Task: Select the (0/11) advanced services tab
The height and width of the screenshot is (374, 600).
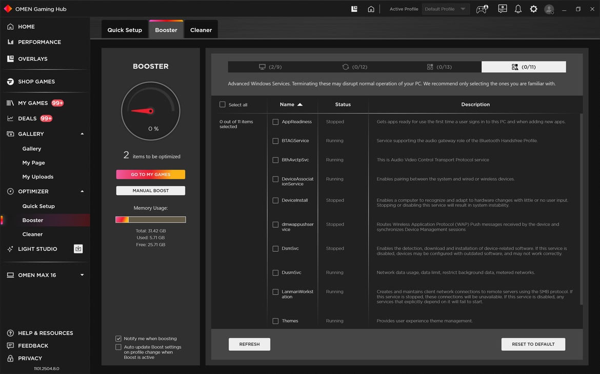Action: [524, 67]
